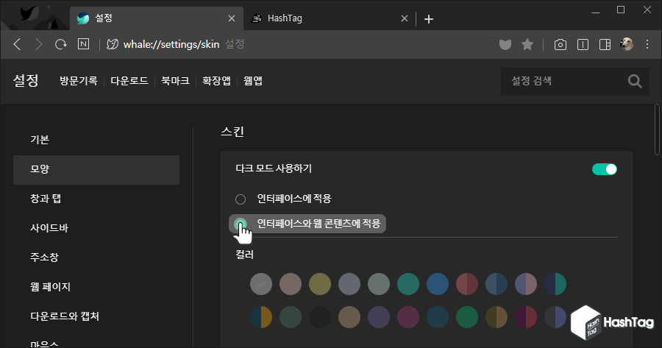662x348 pixels.
Task: Pick the two-tone red color swatch
Action: [467, 284]
